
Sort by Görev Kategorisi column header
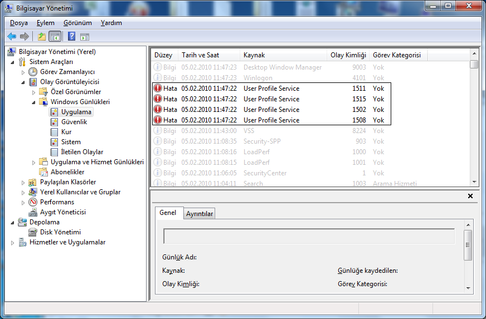[398, 55]
